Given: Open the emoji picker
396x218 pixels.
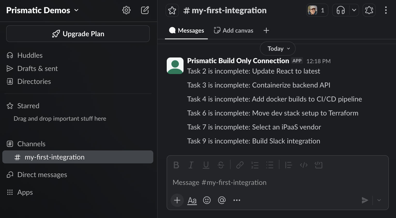Looking at the screenshot, I should point(207,200).
